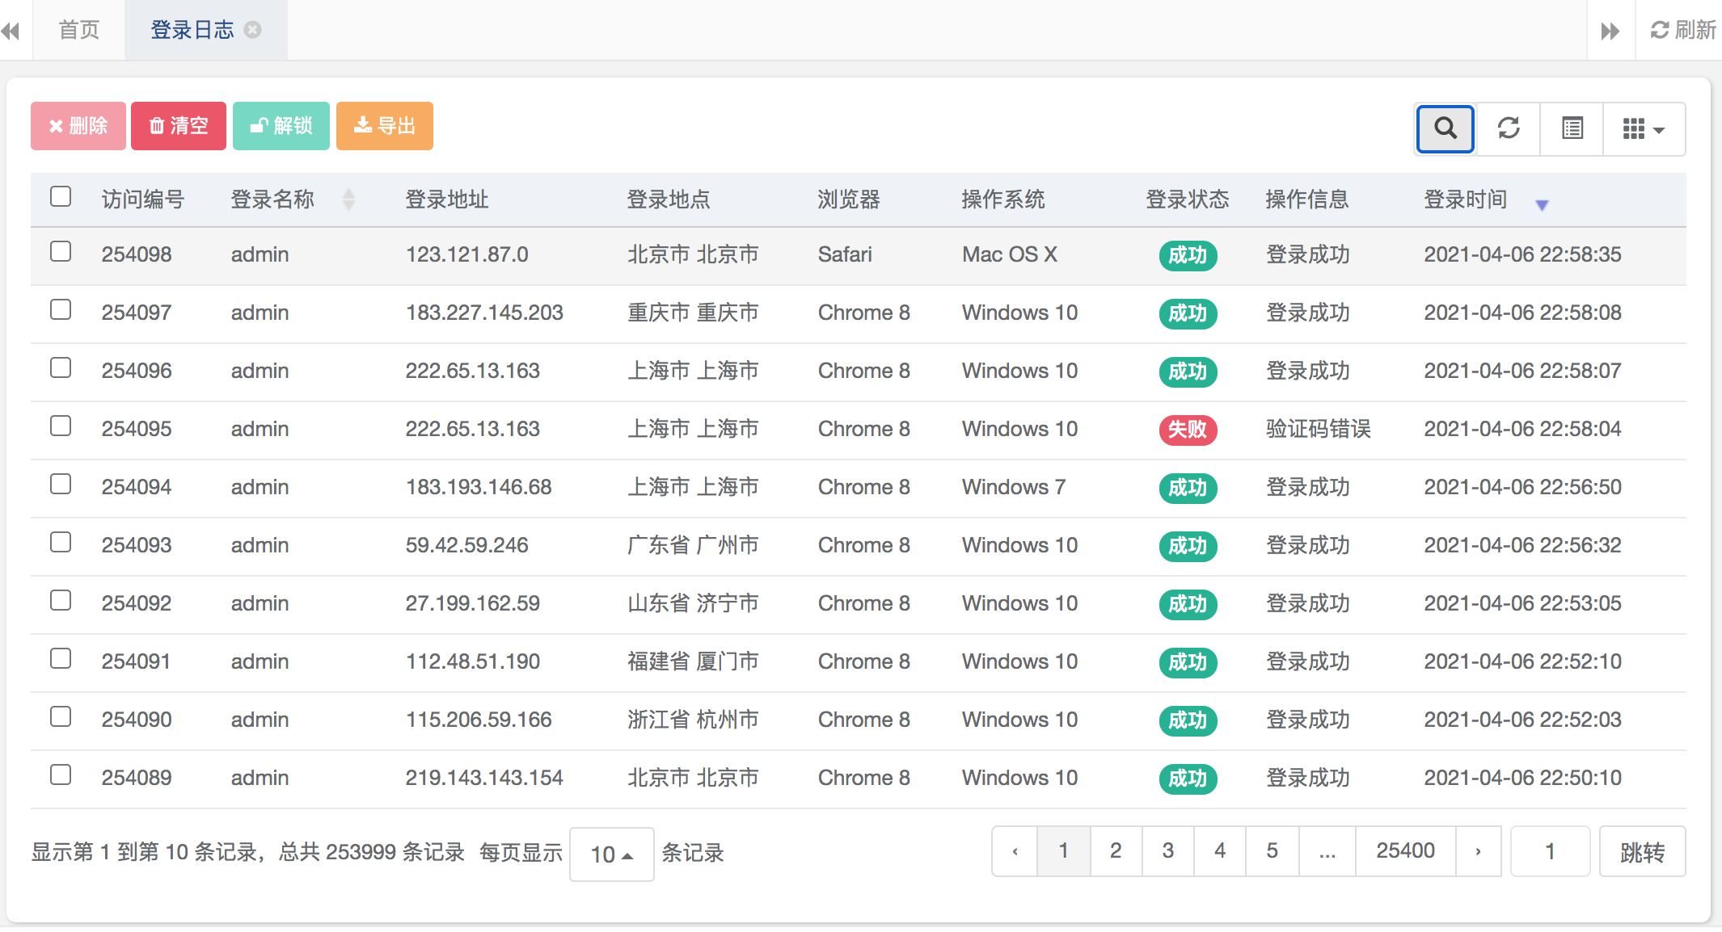Toggle detail view display icon
The height and width of the screenshot is (932, 1722).
1572,128
